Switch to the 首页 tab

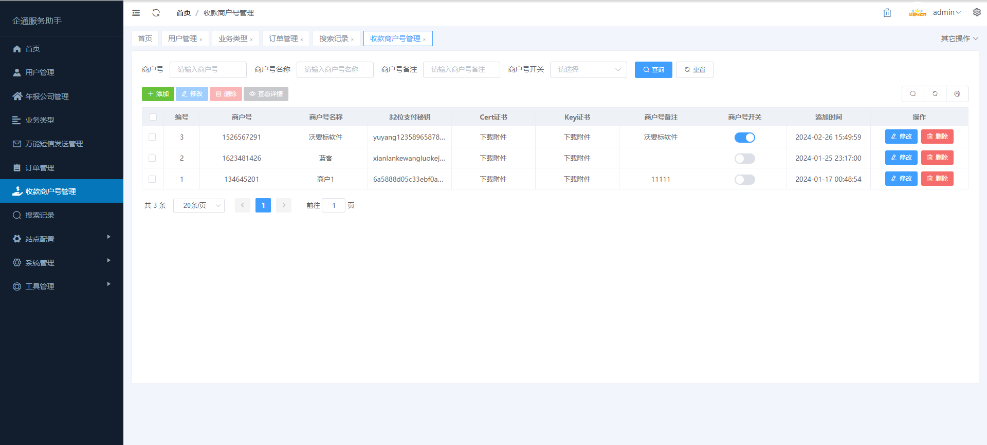145,38
